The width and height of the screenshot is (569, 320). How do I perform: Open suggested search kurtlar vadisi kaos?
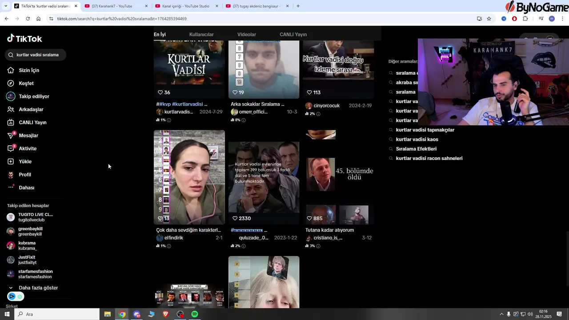click(x=417, y=140)
